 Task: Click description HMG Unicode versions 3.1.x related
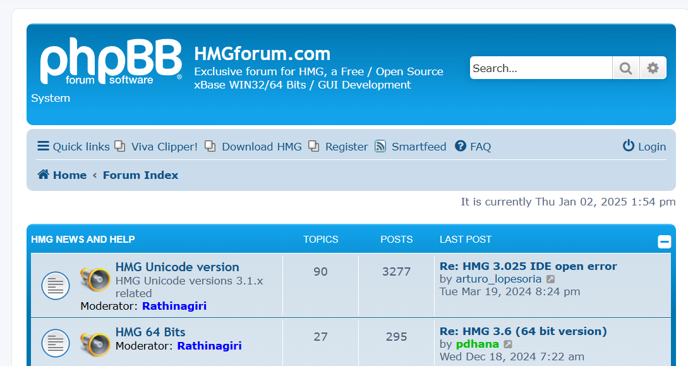(189, 287)
